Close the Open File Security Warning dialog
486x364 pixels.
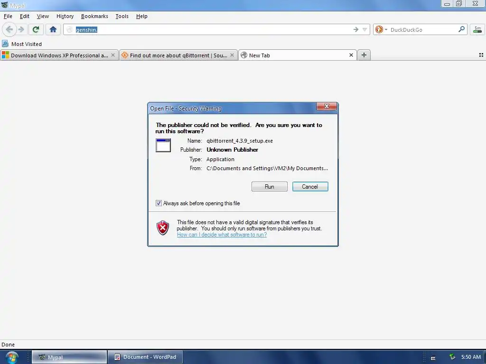pos(327,106)
